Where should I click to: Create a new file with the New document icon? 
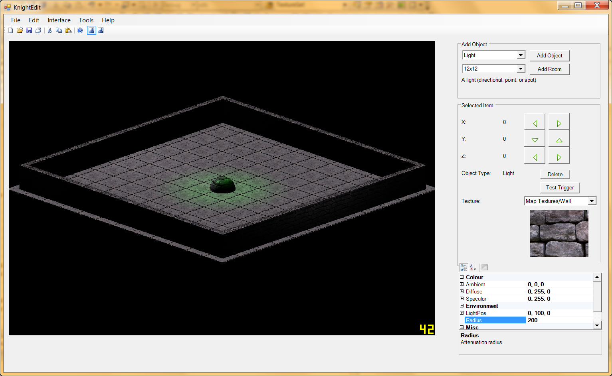click(10, 30)
